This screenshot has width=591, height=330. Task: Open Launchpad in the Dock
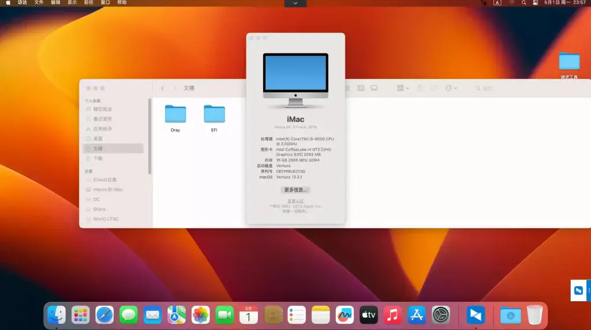click(x=81, y=314)
